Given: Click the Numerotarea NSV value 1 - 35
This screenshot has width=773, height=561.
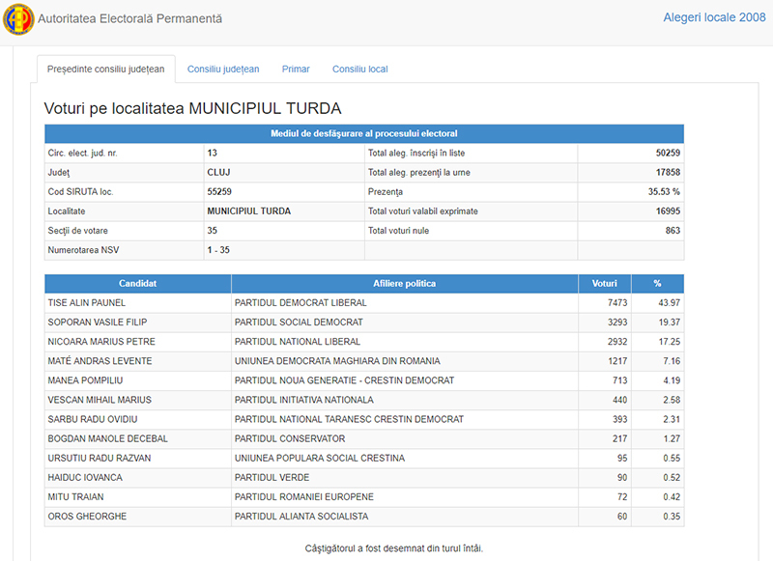Looking at the screenshot, I should tap(218, 250).
